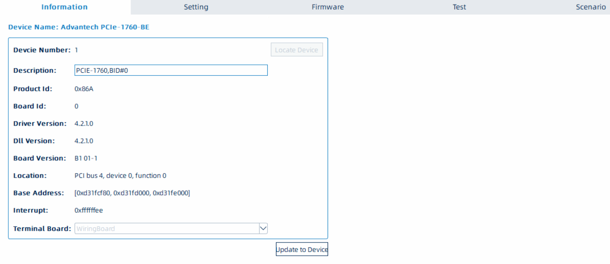The image size is (610, 264).
Task: Click the Information tab
Action: pos(64,7)
